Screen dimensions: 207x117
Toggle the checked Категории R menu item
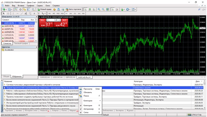point(90,105)
